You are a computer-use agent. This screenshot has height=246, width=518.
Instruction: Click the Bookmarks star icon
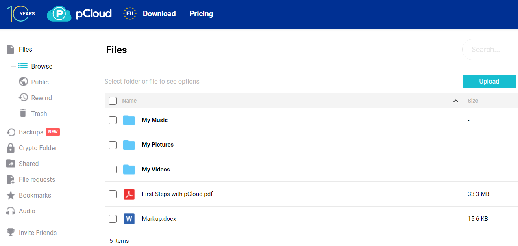coord(11,196)
